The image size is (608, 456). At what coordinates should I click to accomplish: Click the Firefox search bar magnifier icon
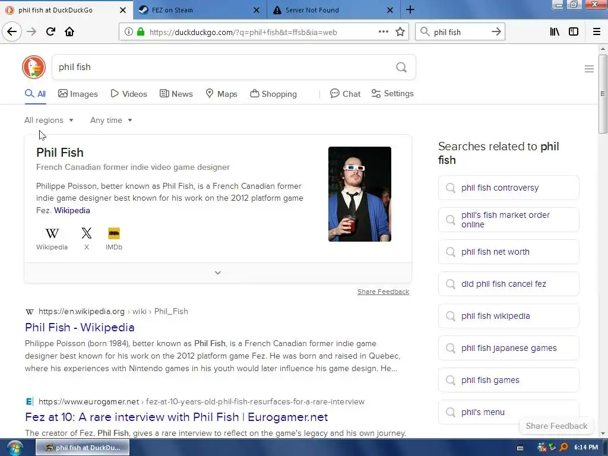[425, 32]
